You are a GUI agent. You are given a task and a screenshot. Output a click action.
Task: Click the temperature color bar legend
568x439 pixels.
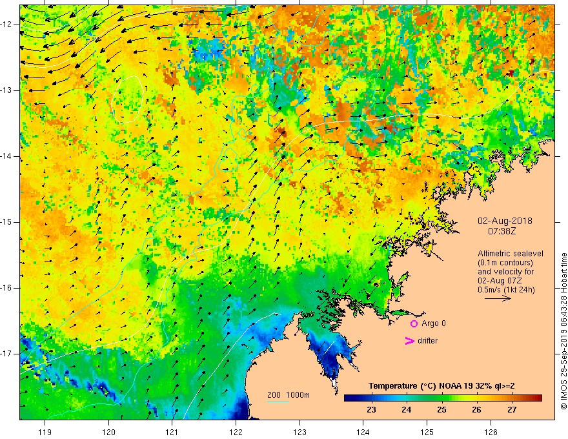point(443,398)
